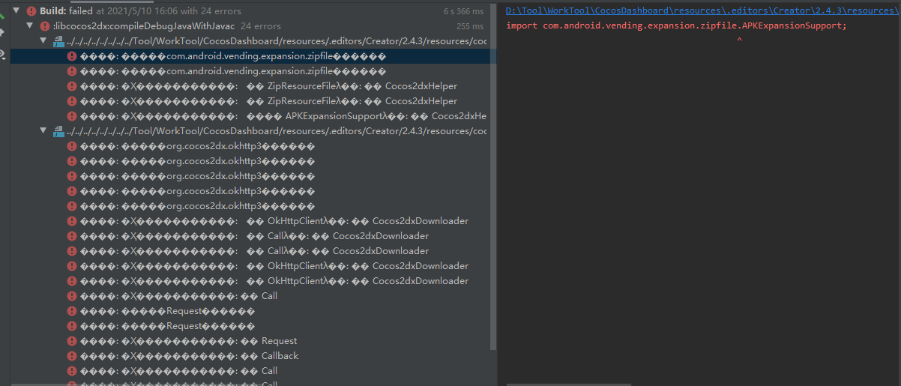Viewport: 901px width, 386px height.
Task: Click the build tree vertical scrollbar
Action: [x=492, y=175]
